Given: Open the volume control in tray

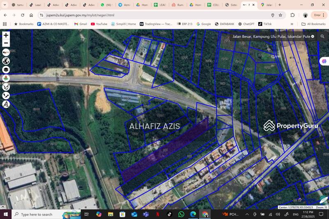Looking at the screenshot, I should pyautogui.click(x=278, y=214).
